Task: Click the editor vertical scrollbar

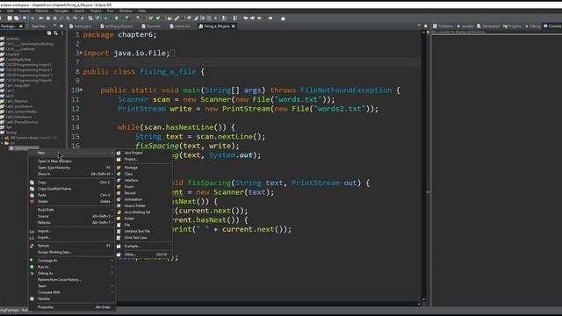Action: coord(424,165)
